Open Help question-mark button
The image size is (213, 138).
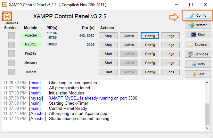pyautogui.click(x=198, y=64)
